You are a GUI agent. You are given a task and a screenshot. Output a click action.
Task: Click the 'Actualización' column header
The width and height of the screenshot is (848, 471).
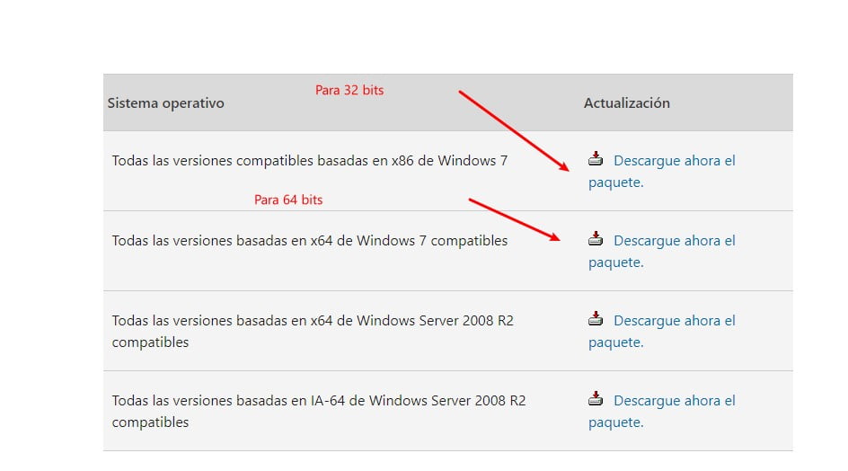point(627,102)
